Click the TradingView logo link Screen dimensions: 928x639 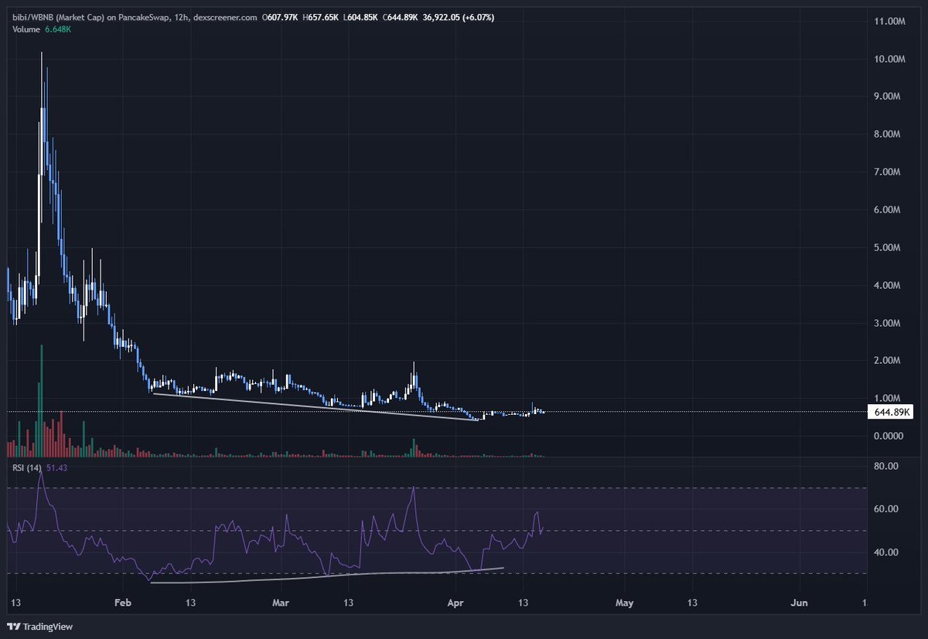(40, 627)
